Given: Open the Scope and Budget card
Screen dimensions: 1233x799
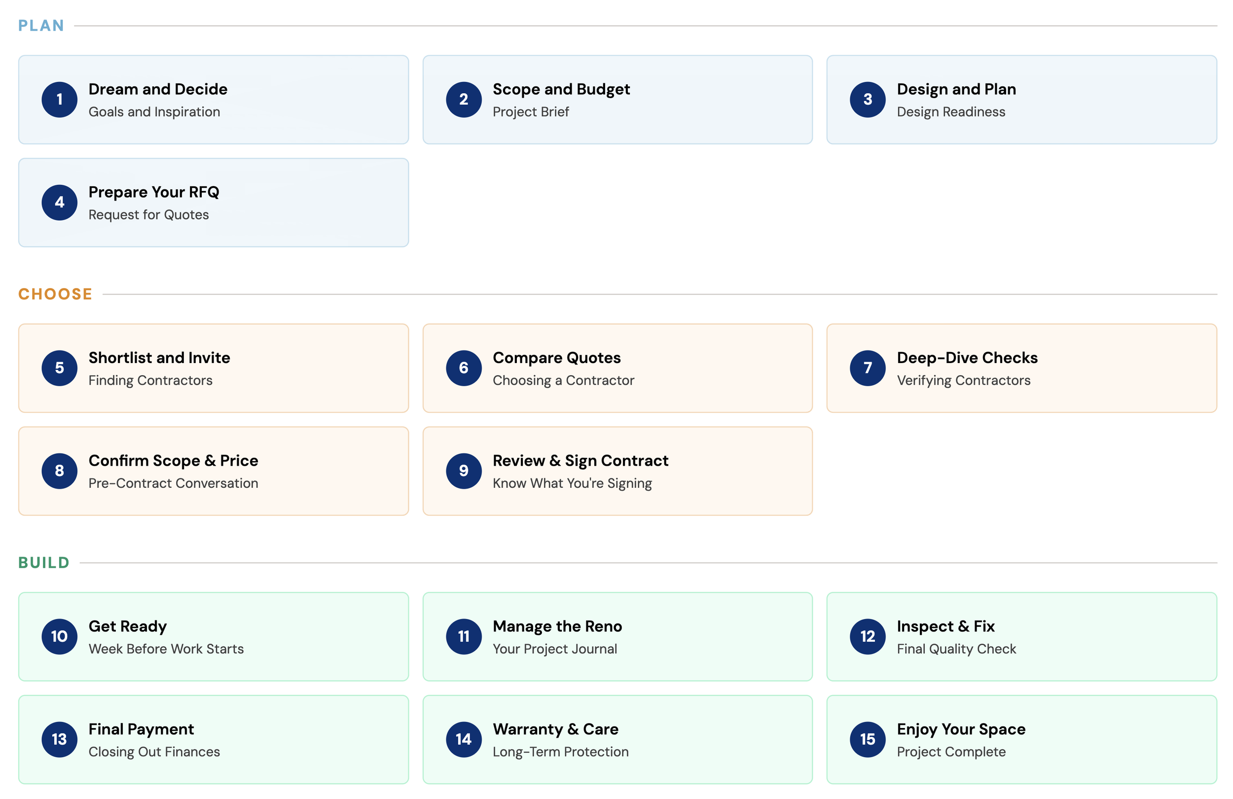Looking at the screenshot, I should [616, 100].
